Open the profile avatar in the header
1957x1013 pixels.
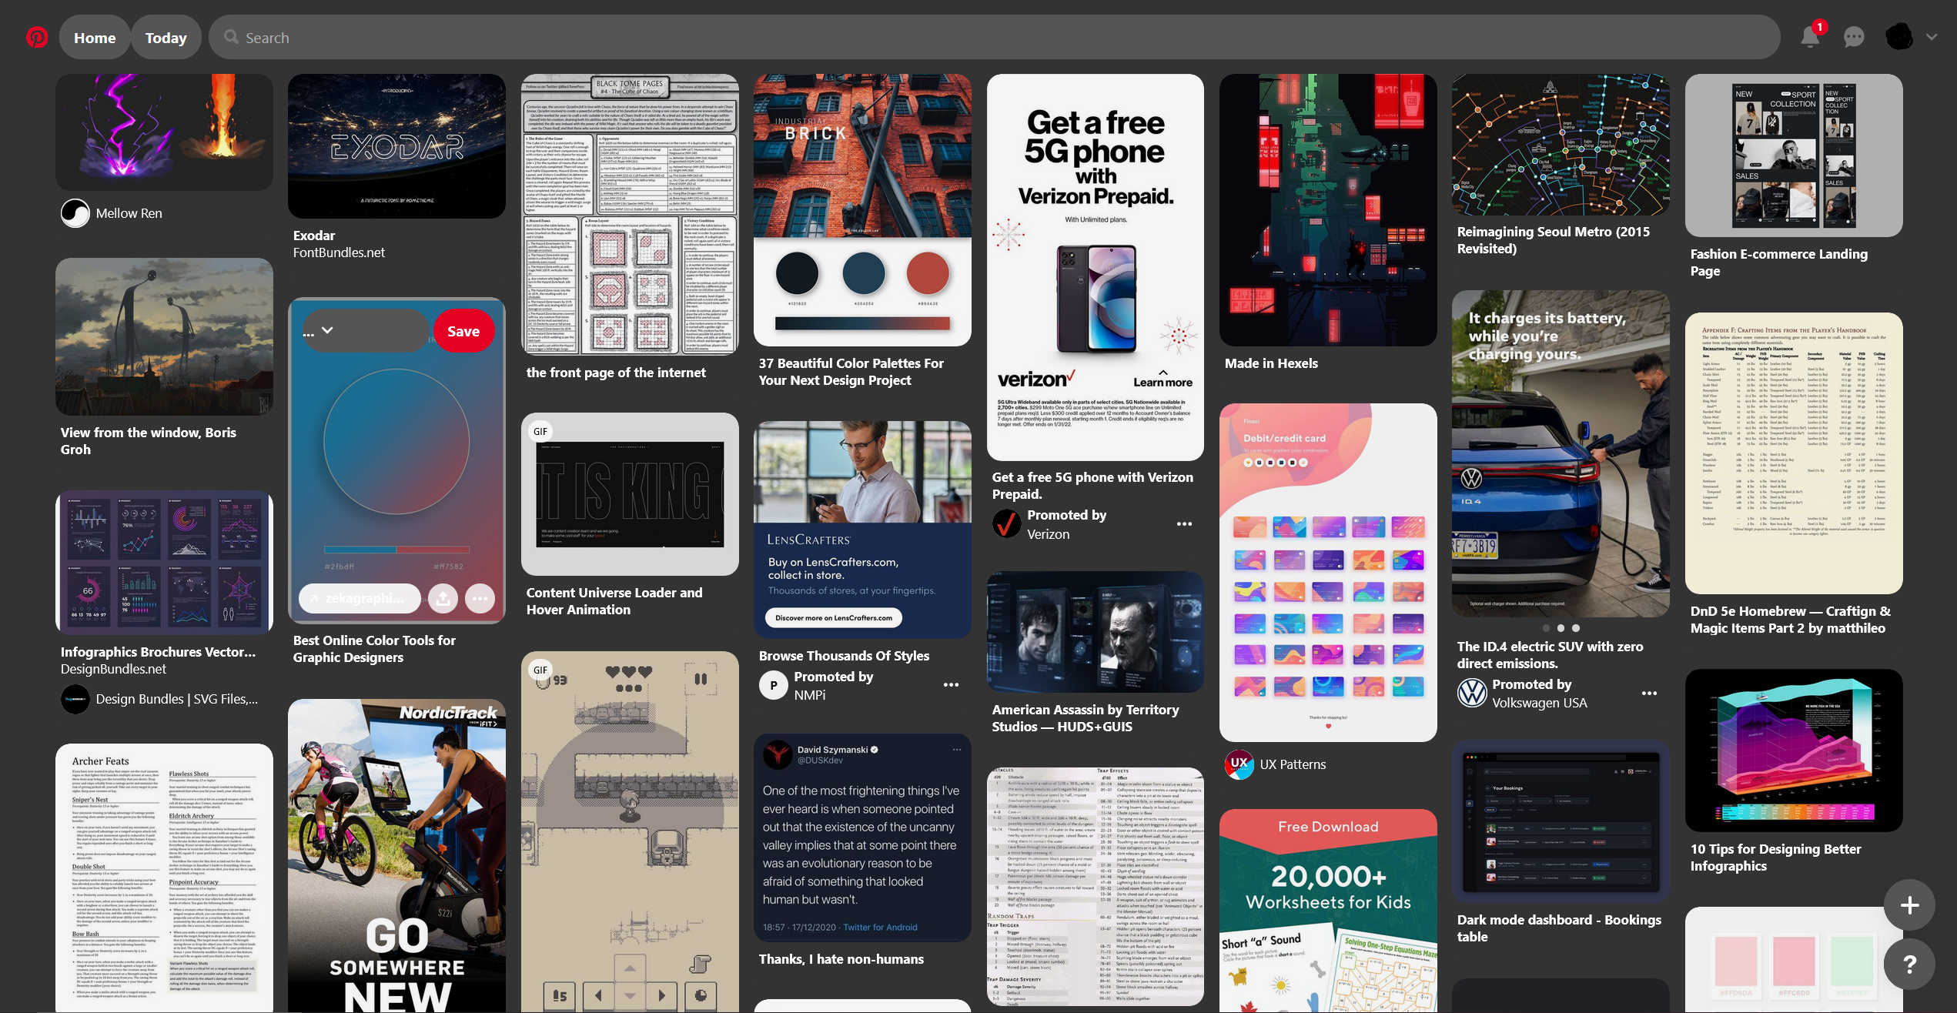tap(1898, 37)
